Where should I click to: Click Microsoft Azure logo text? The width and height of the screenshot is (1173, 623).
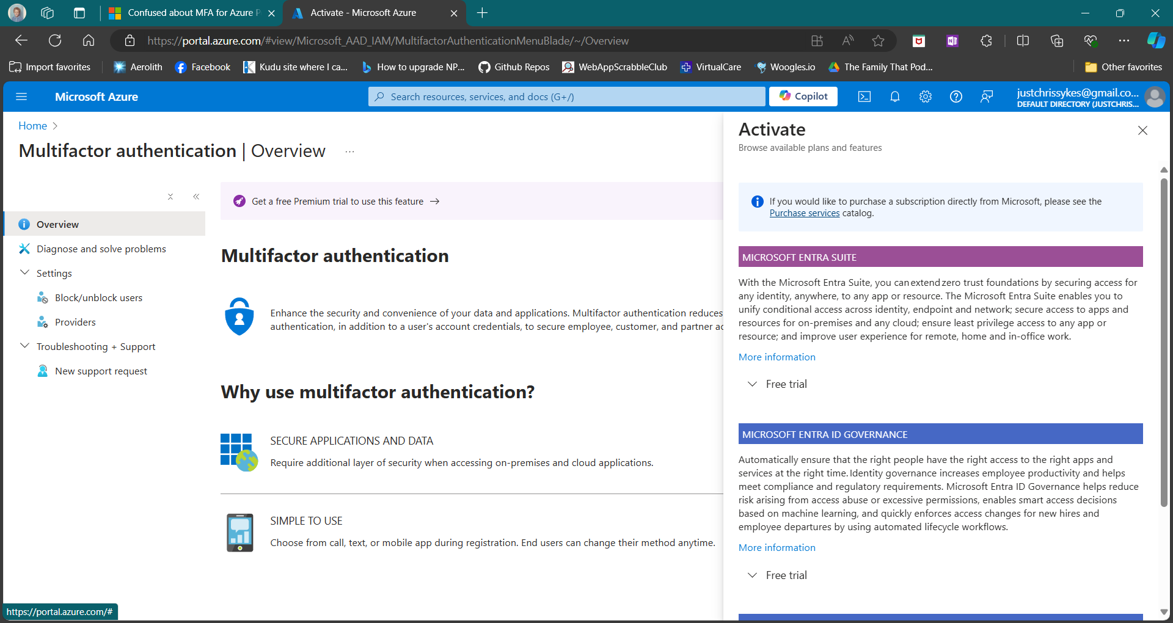97,97
